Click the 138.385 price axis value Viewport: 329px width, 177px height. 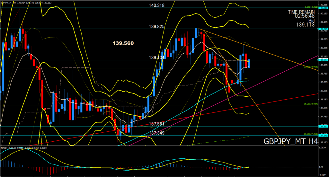324,91
